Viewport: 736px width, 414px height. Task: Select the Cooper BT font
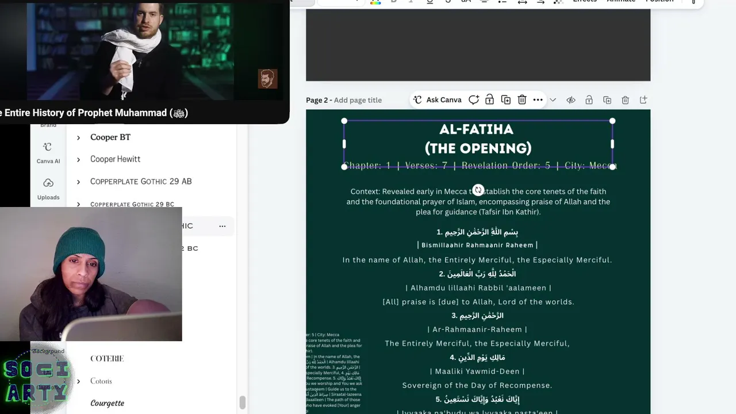click(110, 137)
